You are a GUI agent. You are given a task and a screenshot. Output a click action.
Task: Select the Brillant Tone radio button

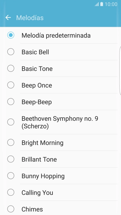[11, 159]
